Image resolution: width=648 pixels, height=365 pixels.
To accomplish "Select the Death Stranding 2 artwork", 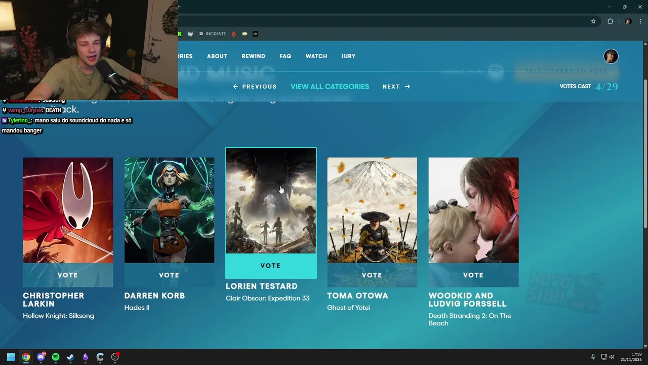I will [x=473, y=210].
